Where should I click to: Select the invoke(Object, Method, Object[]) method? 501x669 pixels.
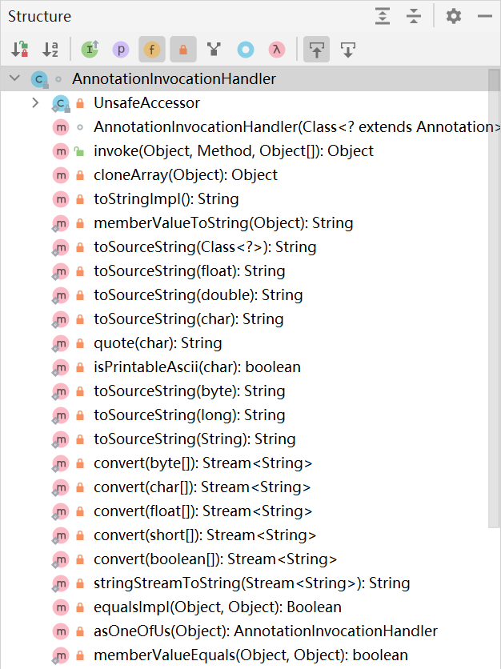tap(234, 150)
